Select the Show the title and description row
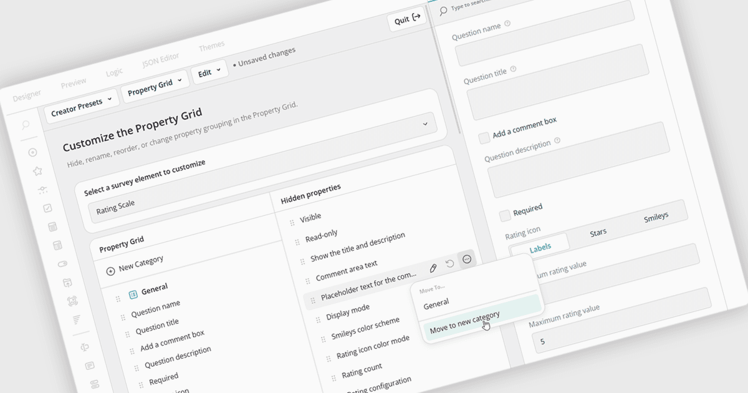The width and height of the screenshot is (748, 393). 358,248
